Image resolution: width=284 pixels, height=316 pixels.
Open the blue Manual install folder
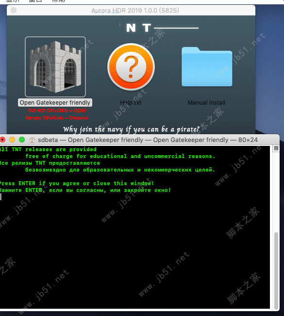[x=207, y=67]
